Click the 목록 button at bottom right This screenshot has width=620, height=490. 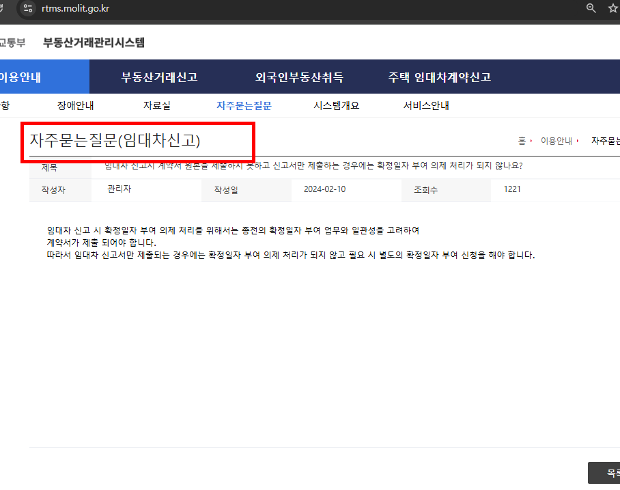click(606, 472)
